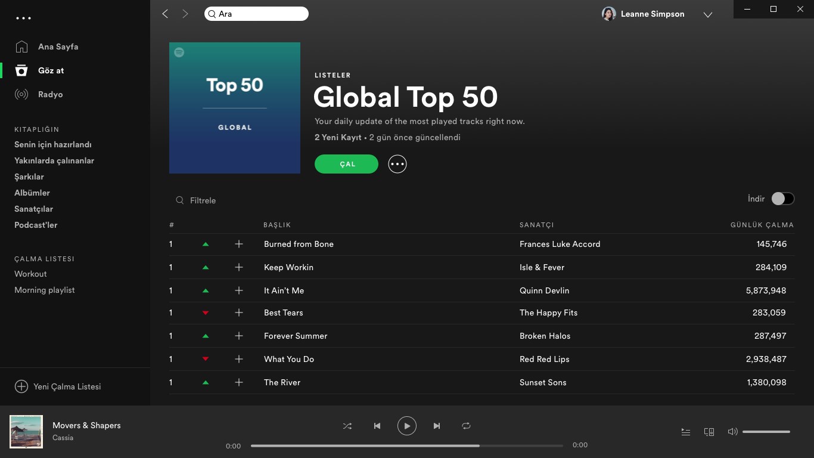Open artist Quinn Devlin

coord(545,290)
